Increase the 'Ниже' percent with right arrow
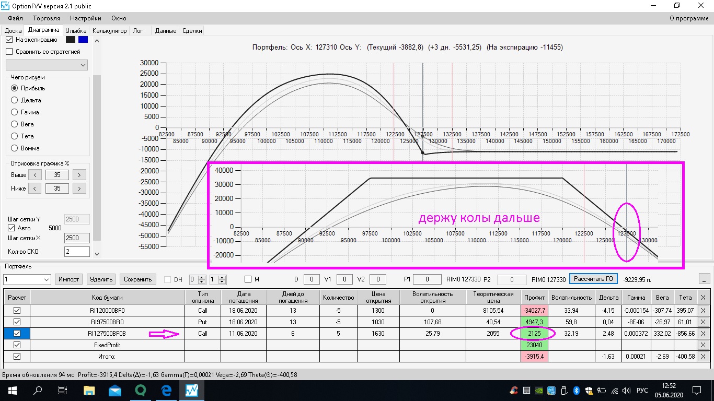 click(79, 188)
